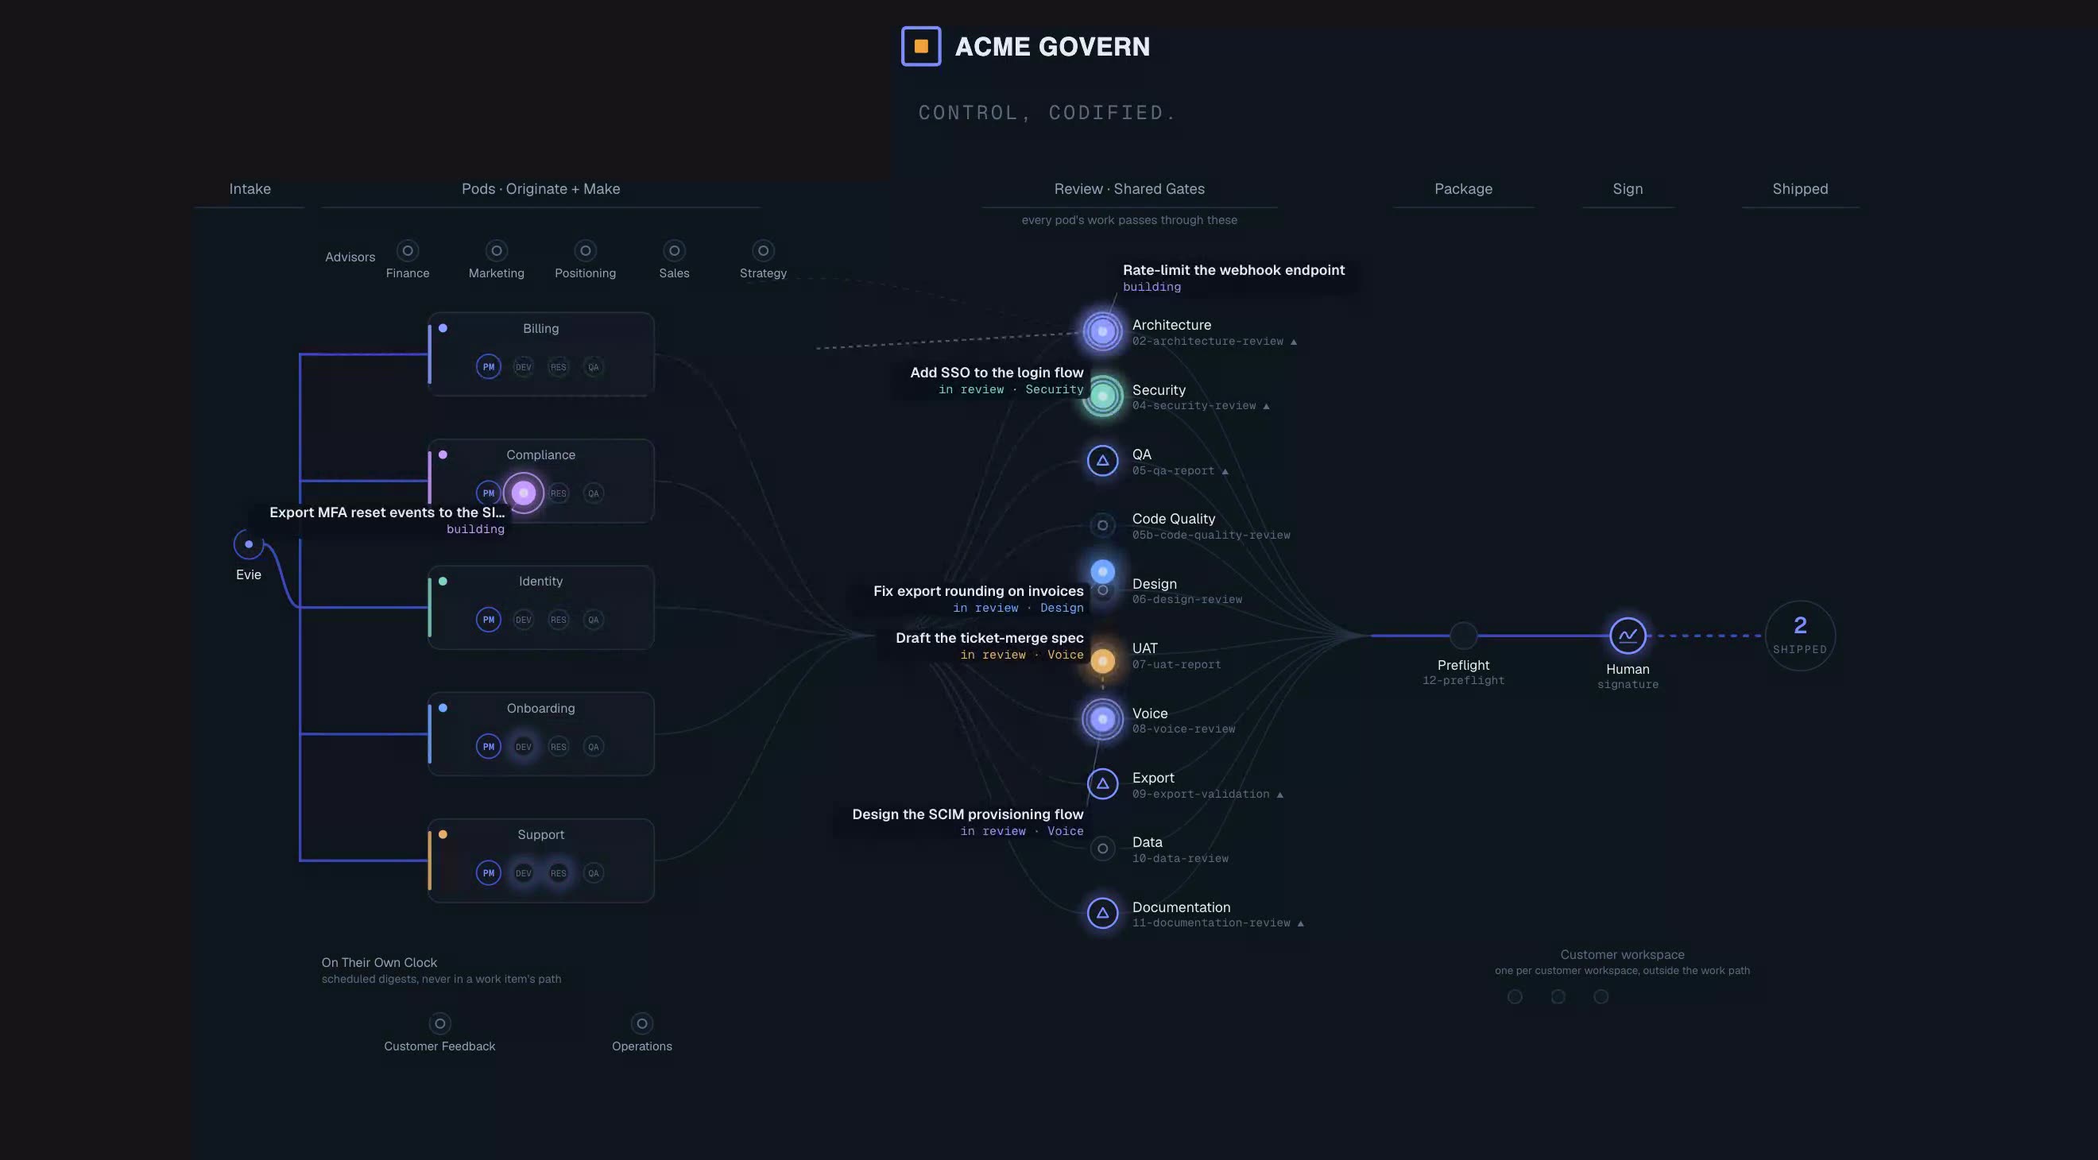Select the Documentation gate triangle icon

pyautogui.click(x=1102, y=914)
